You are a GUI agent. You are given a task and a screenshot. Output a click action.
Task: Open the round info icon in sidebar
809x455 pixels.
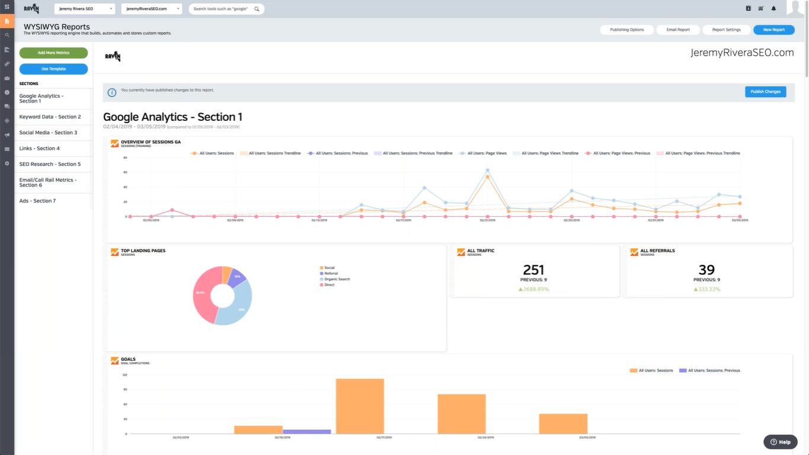[7, 92]
